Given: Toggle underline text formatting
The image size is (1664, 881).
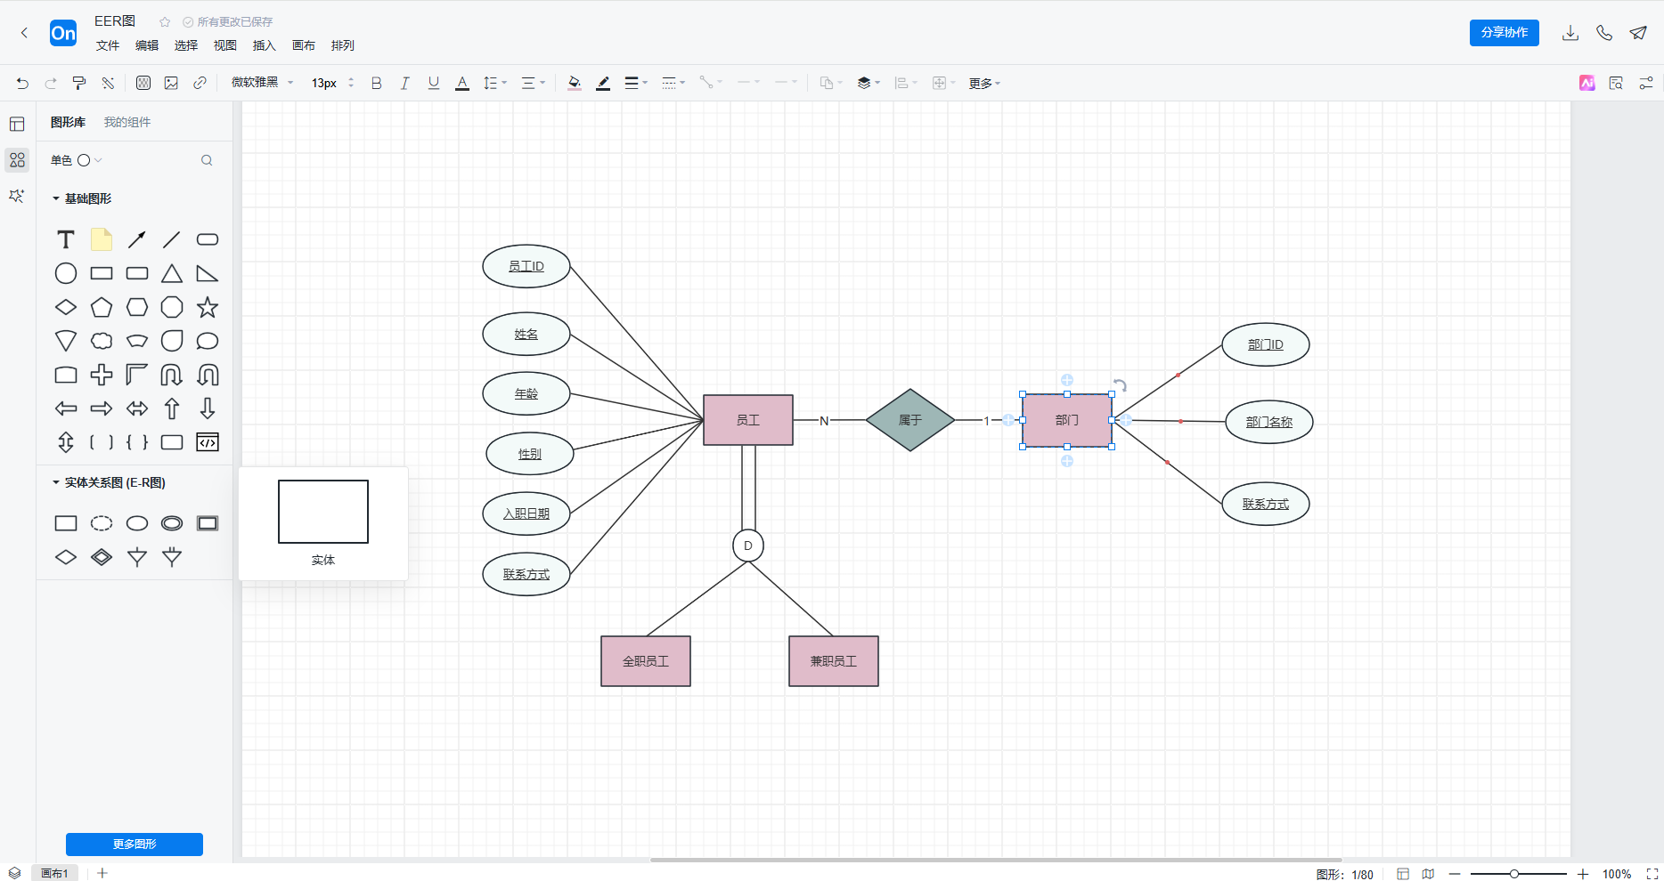Looking at the screenshot, I should (434, 83).
